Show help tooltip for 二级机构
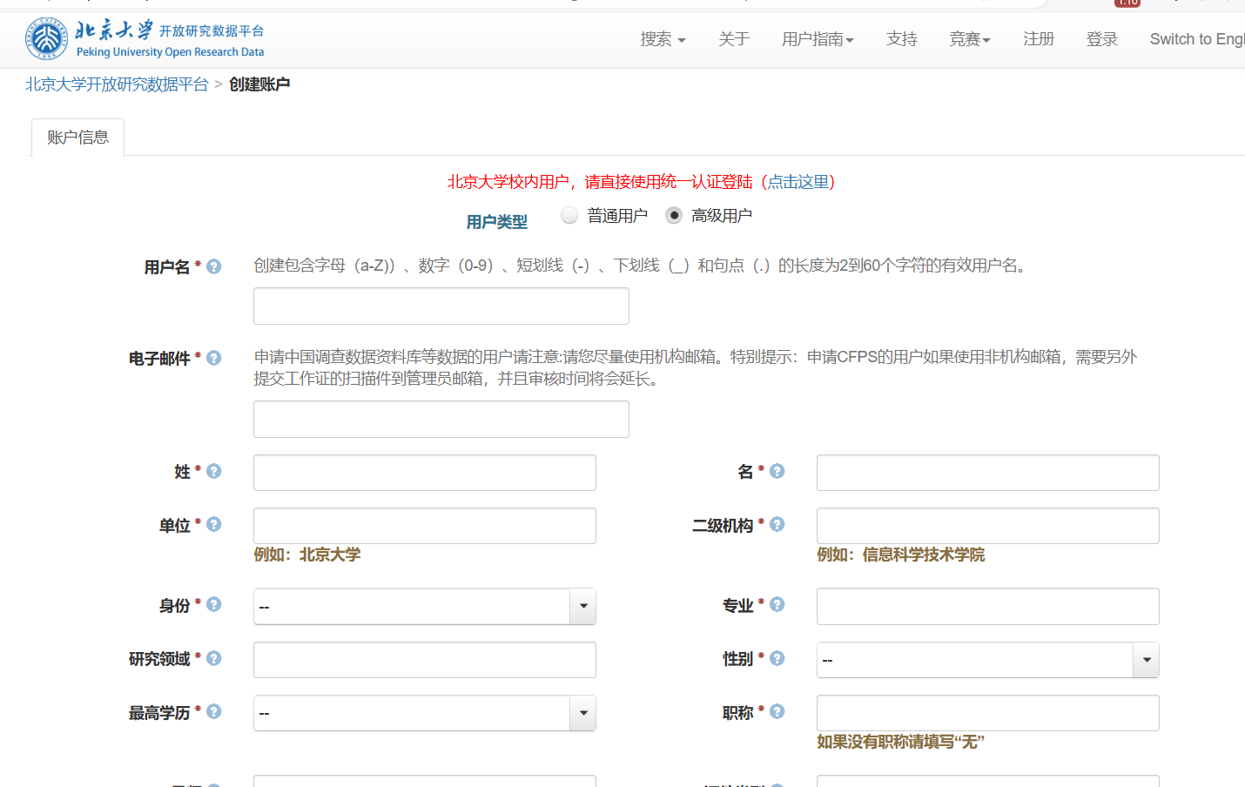This screenshot has width=1245, height=787. coord(777,524)
